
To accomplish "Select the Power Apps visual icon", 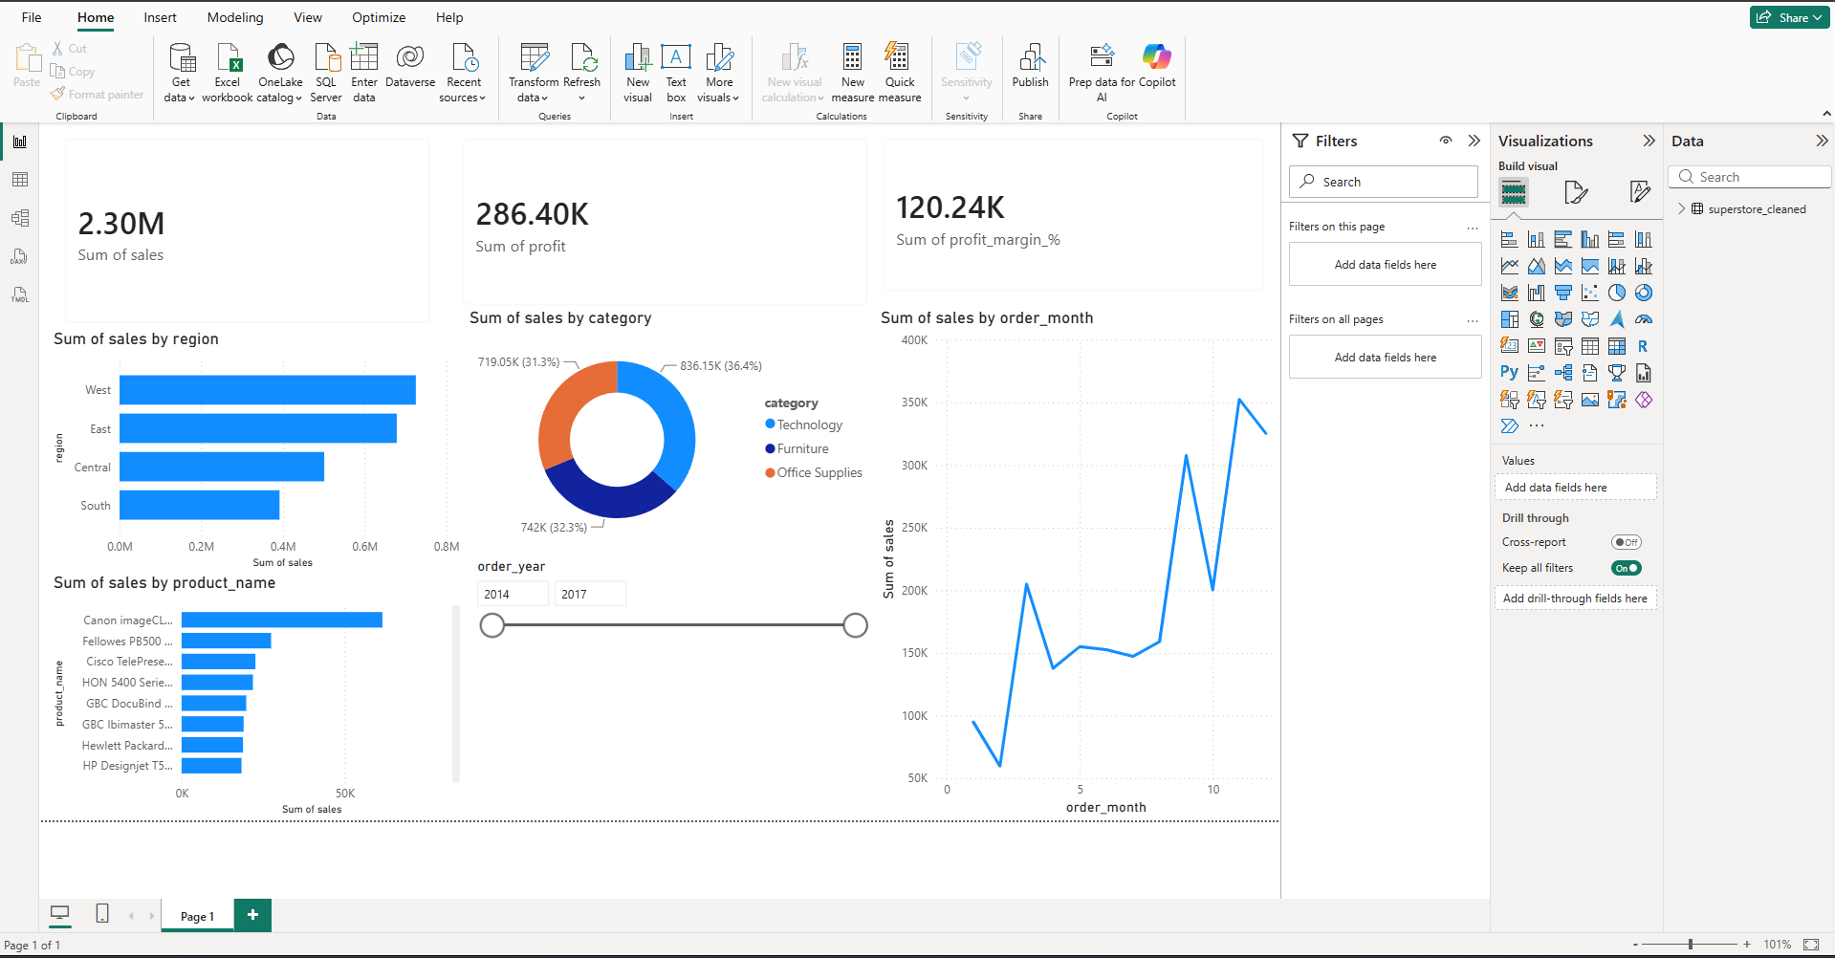I will pos(1644,400).
